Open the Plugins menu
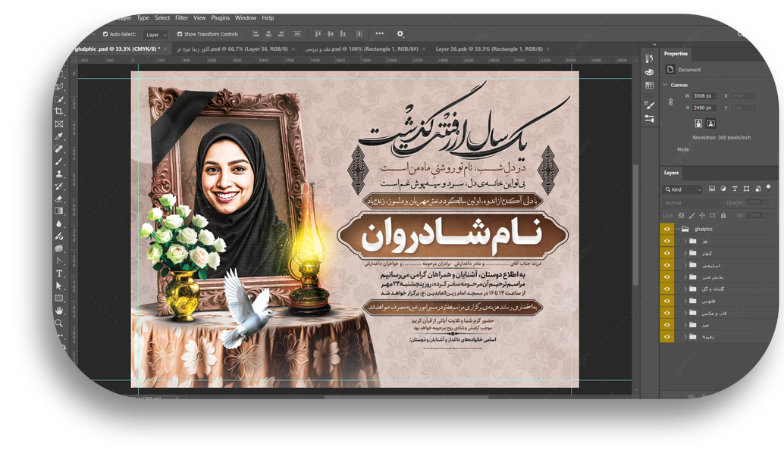This screenshot has width=784, height=456. 220,17
